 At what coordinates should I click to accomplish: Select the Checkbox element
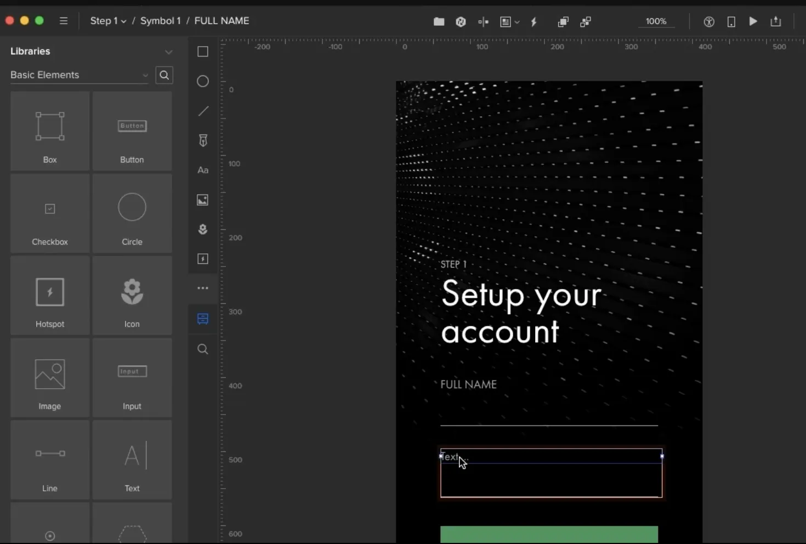pos(50,213)
